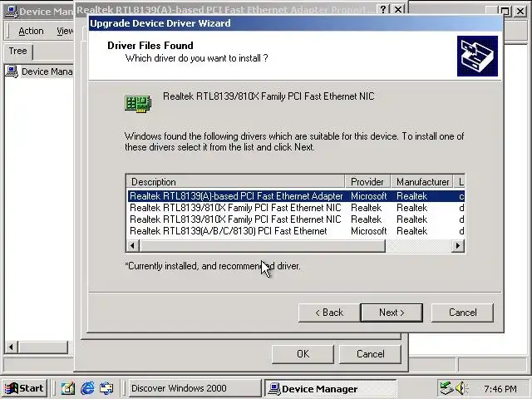
Task: Click the Device Manager title bar icon
Action: (12, 11)
